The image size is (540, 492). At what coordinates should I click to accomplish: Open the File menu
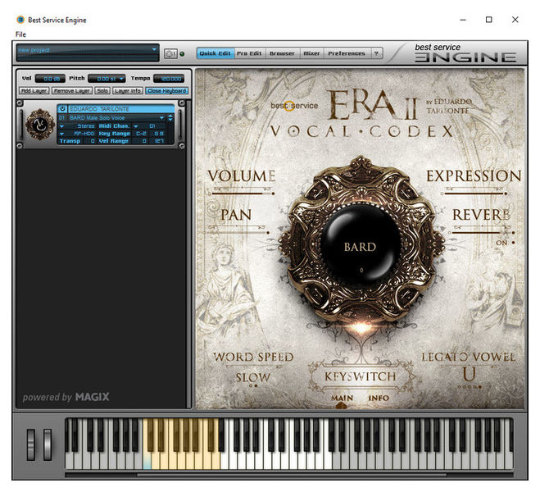[x=20, y=34]
